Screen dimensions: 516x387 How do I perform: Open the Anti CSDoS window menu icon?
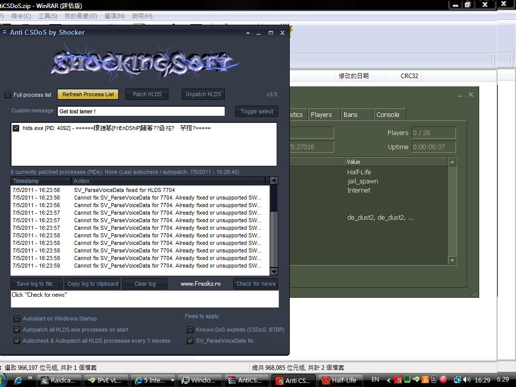click(x=5, y=32)
